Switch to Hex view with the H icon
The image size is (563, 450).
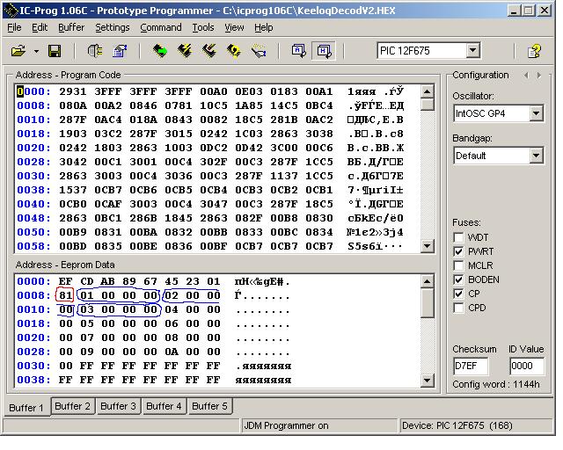click(323, 51)
